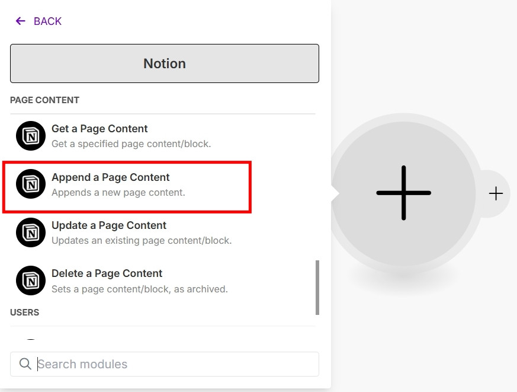This screenshot has width=517, height=392.
Task: Click the BACK link at the top
Action: tap(39, 21)
